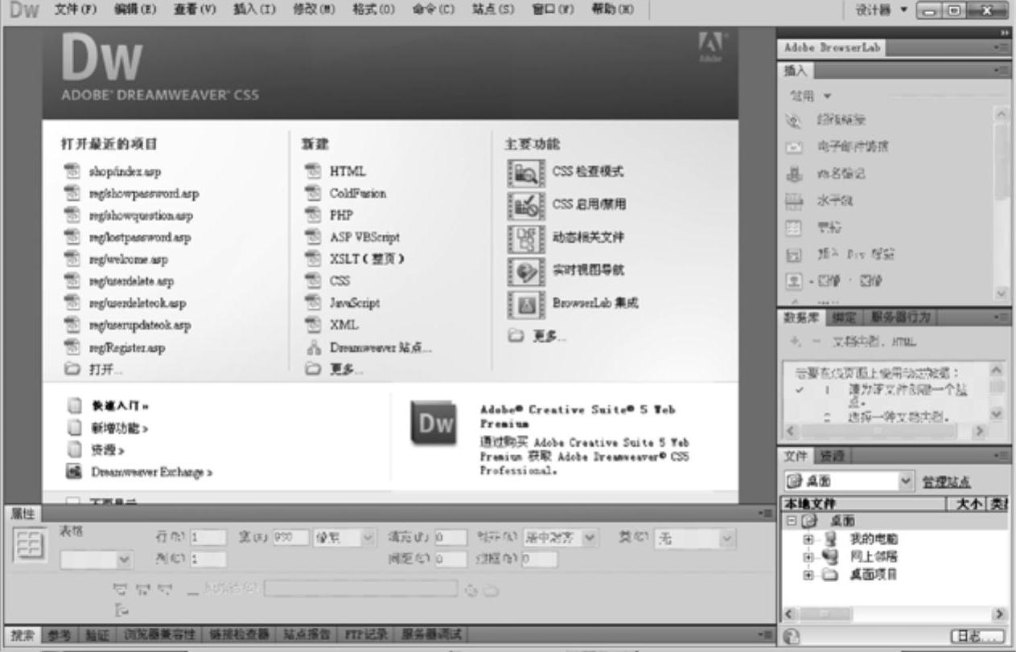Open the 文件(F) menu

(75, 10)
